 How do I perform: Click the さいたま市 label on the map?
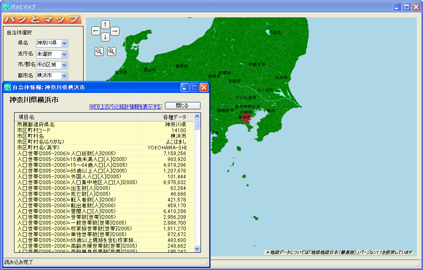click(246, 97)
